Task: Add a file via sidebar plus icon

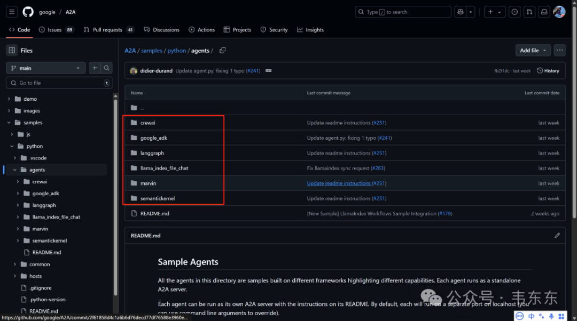Action: [95, 68]
